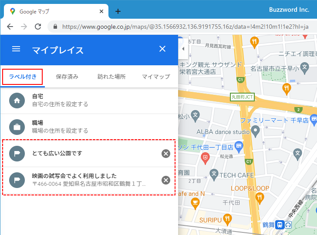317x235 pixels.
Task: Open a new browser tab
Action: (118, 11)
